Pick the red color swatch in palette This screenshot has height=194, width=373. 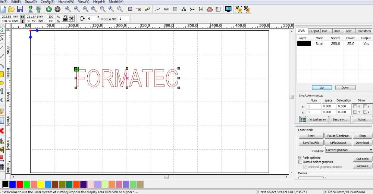pos(19,184)
